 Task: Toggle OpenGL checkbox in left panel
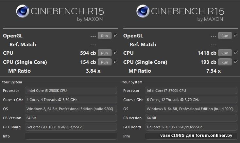(115, 36)
